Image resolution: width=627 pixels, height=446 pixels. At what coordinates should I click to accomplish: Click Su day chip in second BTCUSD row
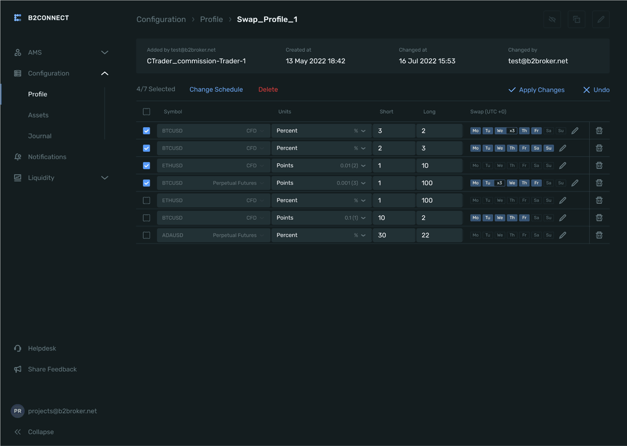coord(549,148)
